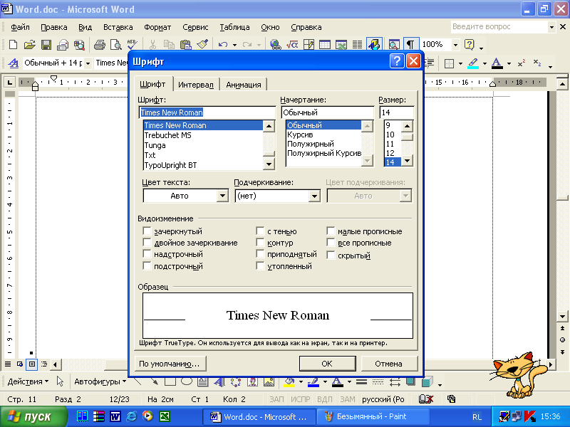Check the с тенью option
The image size is (570, 427).
coord(260,231)
